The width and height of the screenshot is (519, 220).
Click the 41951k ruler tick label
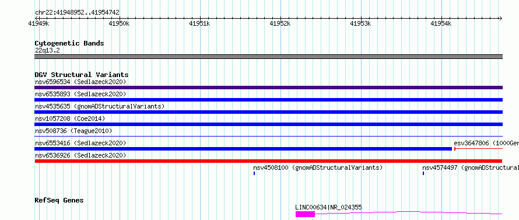199,24
